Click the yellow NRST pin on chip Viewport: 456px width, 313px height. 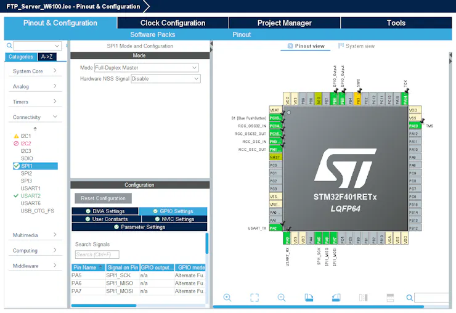275,157
